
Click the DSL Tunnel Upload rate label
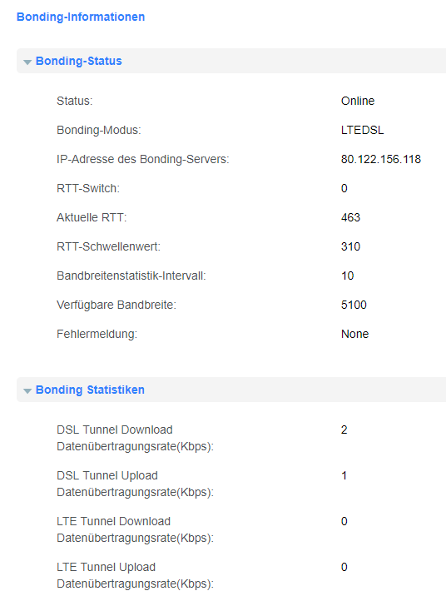pos(135,484)
